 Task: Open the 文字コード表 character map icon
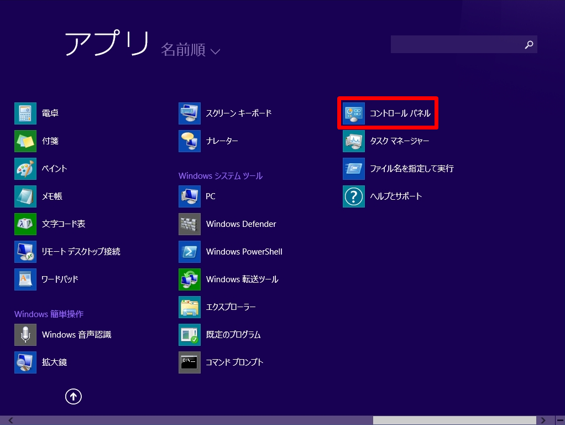tap(25, 224)
